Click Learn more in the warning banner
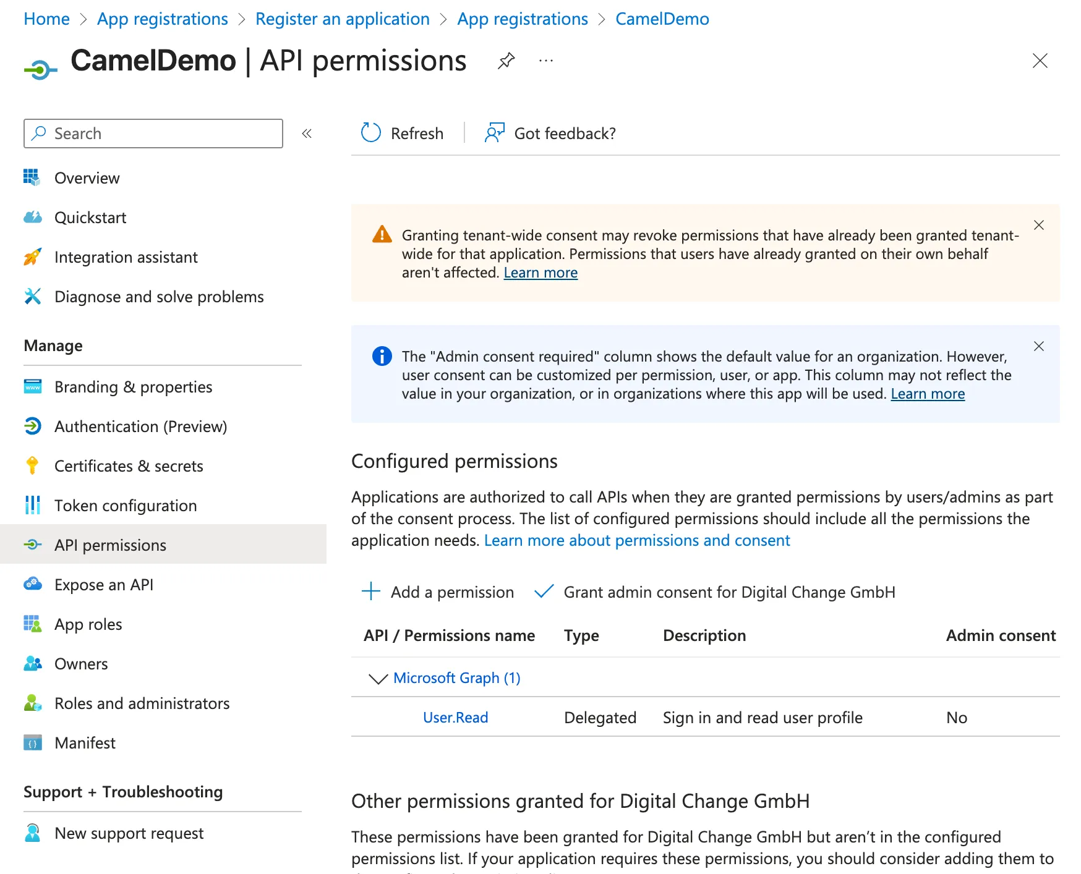This screenshot has height=874, width=1081. 540,273
